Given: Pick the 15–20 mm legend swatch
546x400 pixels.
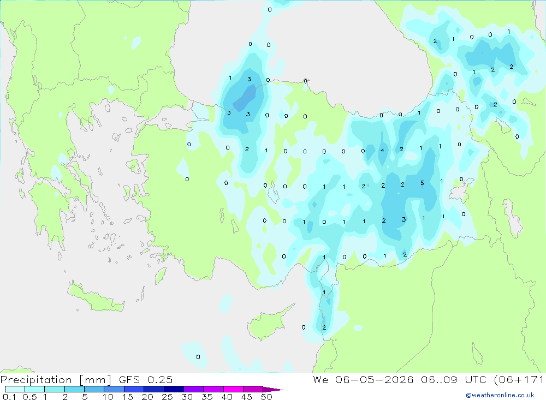Looking at the screenshot, I should click(134, 389).
